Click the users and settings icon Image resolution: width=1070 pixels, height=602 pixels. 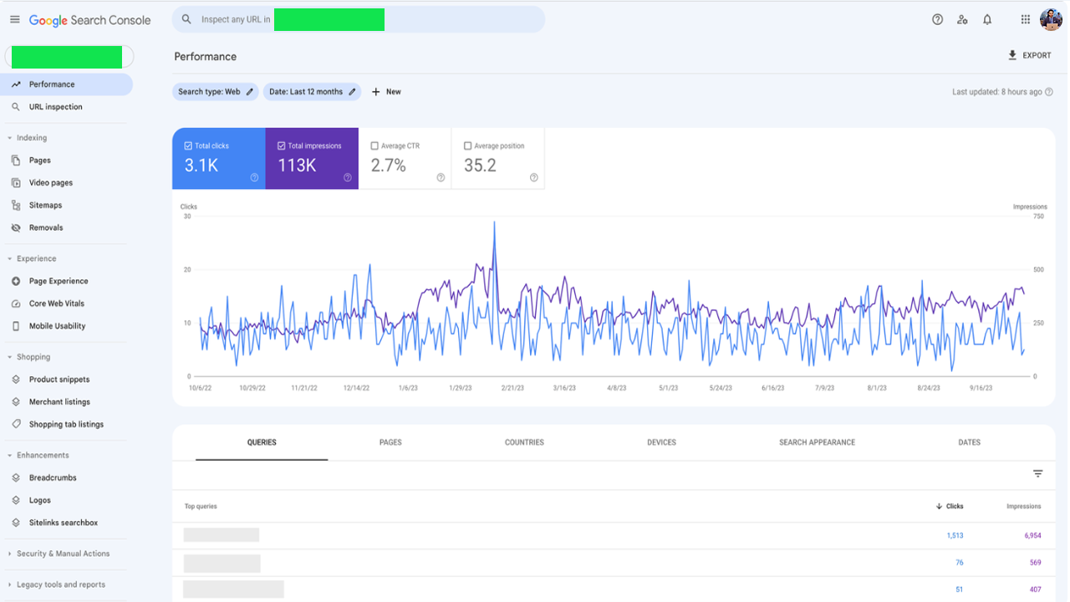coord(962,19)
